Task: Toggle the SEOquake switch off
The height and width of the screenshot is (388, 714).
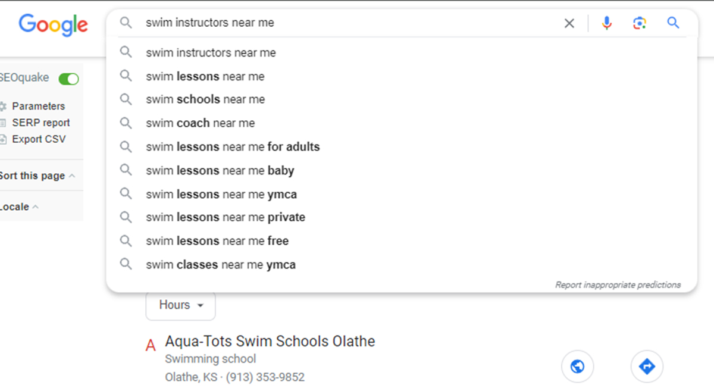Action: coord(68,79)
